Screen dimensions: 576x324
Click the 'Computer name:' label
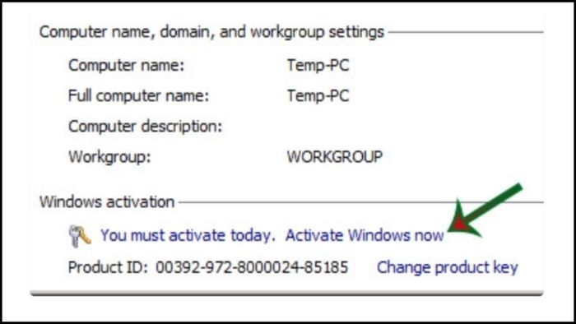point(126,65)
